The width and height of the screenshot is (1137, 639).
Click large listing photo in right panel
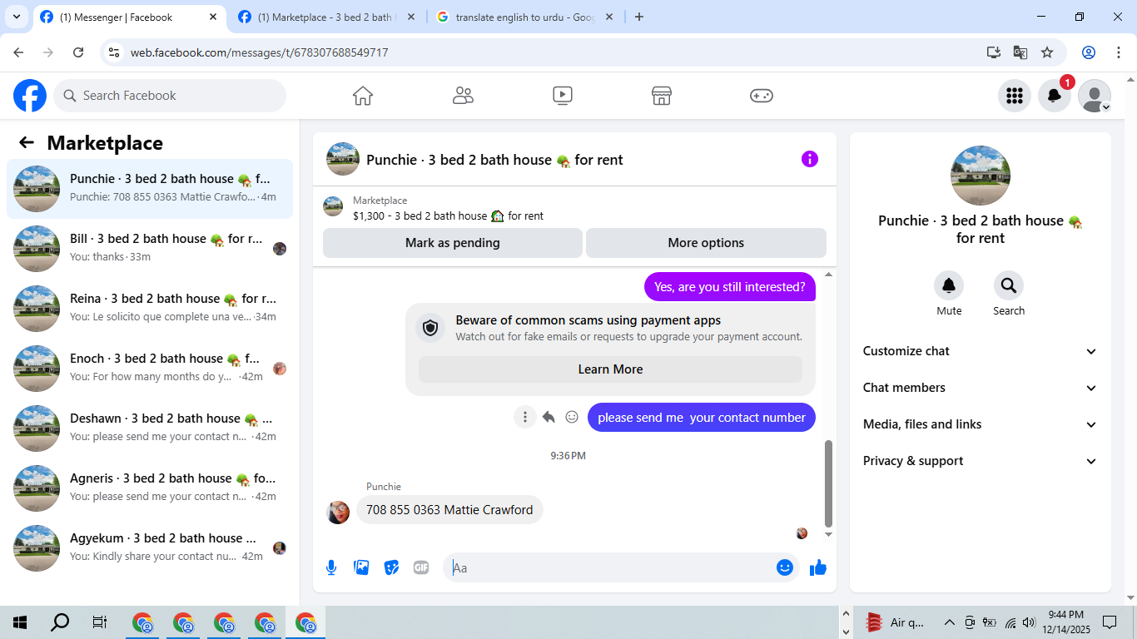pos(981,176)
